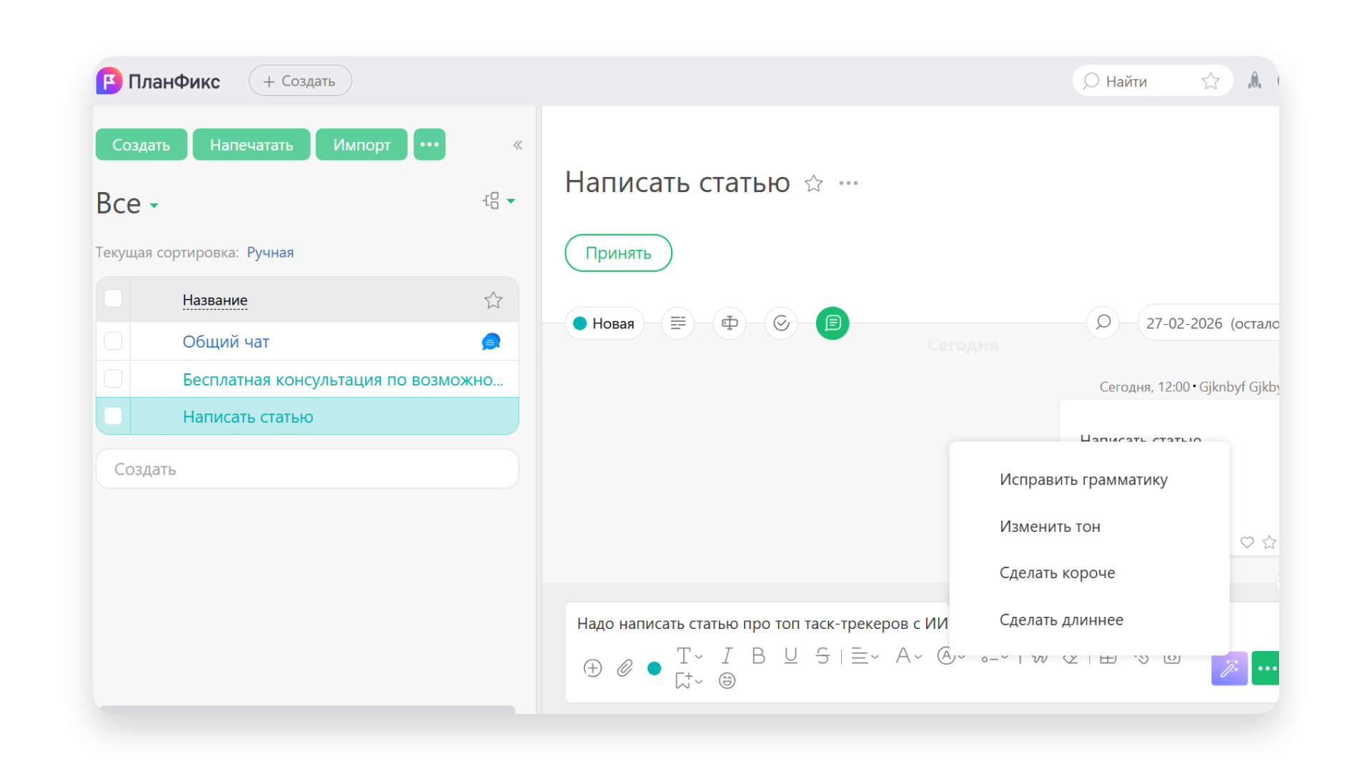This screenshot has width=1372, height=771.
Task: Open the task checklist icon
Action: tap(780, 323)
